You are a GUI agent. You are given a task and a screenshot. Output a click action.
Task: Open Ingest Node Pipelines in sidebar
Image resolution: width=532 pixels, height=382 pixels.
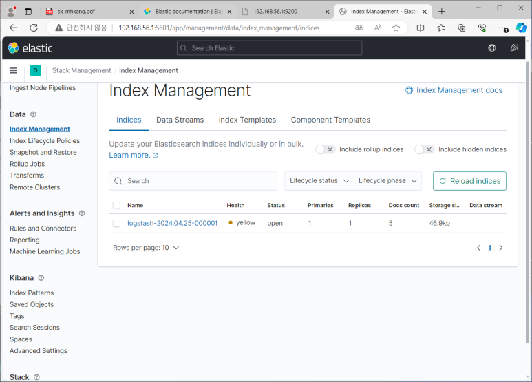tap(43, 88)
